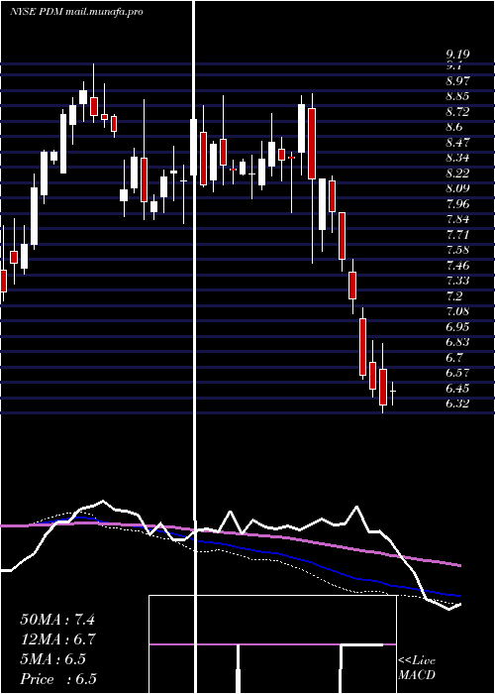Click the 50MA : 7.4 indicator text
Screen dimensions: 495x694
pyautogui.click(x=57, y=620)
